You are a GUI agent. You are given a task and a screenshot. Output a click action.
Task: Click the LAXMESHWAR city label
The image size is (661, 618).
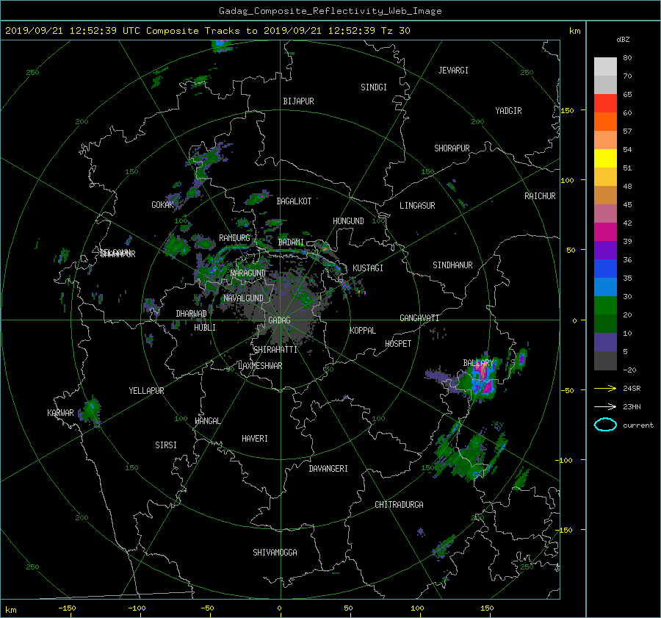[260, 366]
